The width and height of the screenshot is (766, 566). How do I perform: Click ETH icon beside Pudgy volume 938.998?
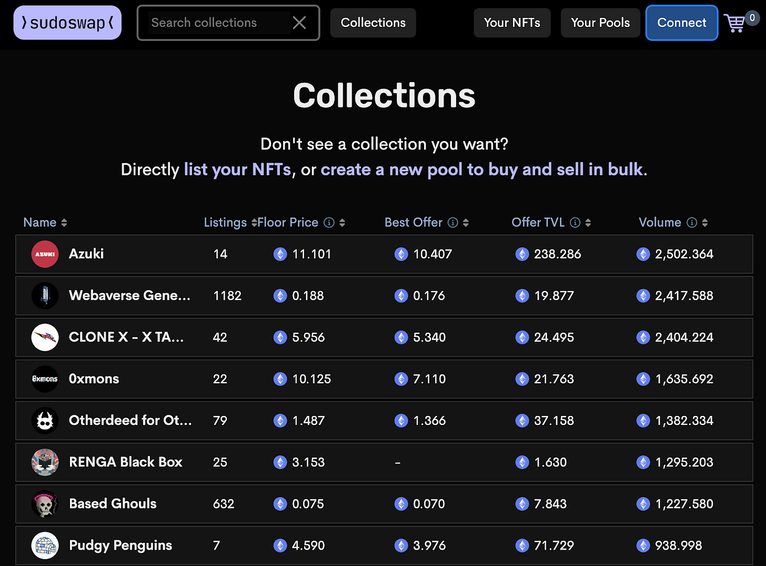(643, 545)
